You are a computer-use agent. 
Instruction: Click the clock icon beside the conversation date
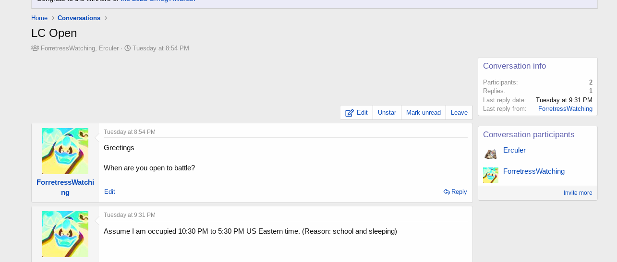pyautogui.click(x=128, y=48)
